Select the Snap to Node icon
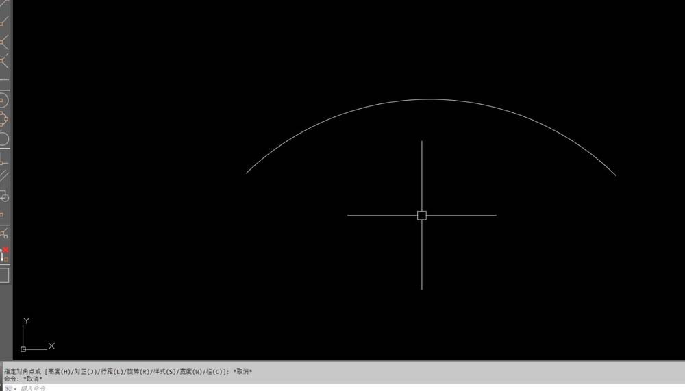685x391 pixels. (2, 214)
